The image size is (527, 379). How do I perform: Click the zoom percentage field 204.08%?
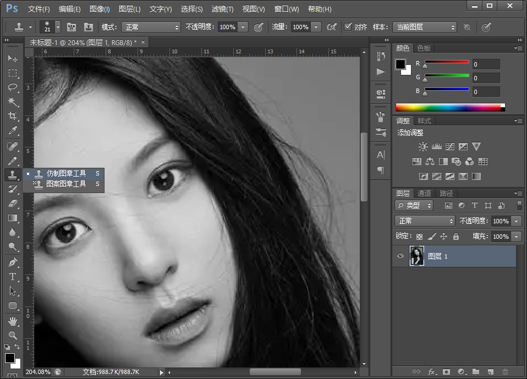(x=38, y=372)
